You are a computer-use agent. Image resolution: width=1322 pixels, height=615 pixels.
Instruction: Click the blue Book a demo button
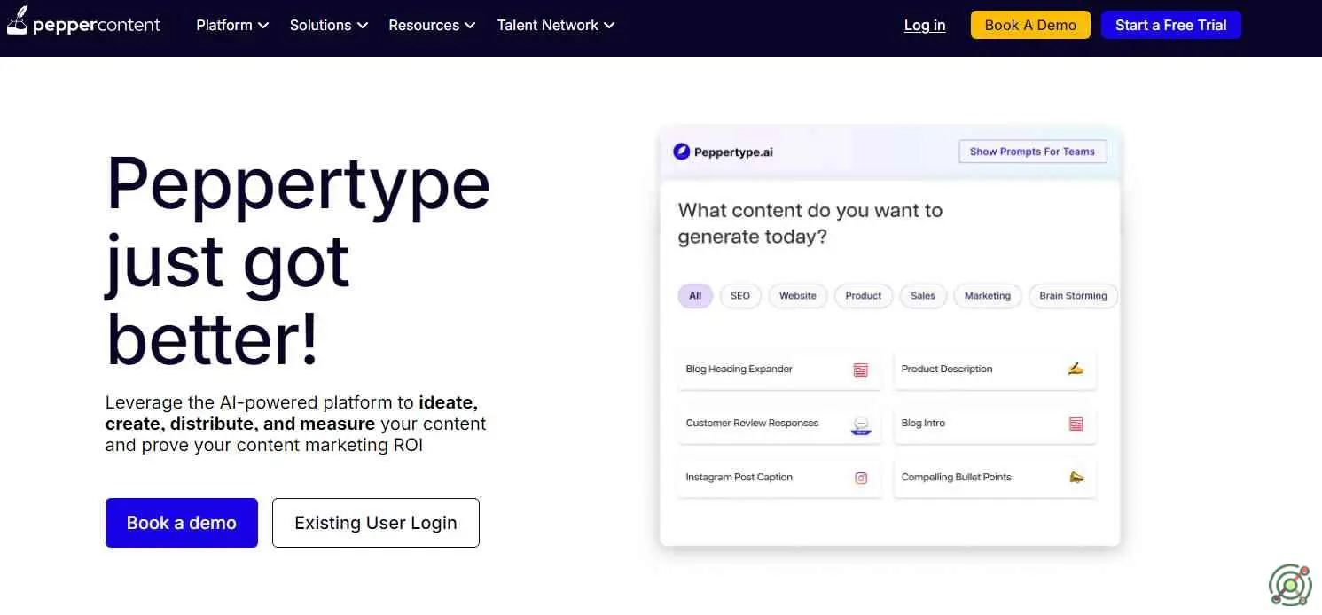tap(182, 523)
